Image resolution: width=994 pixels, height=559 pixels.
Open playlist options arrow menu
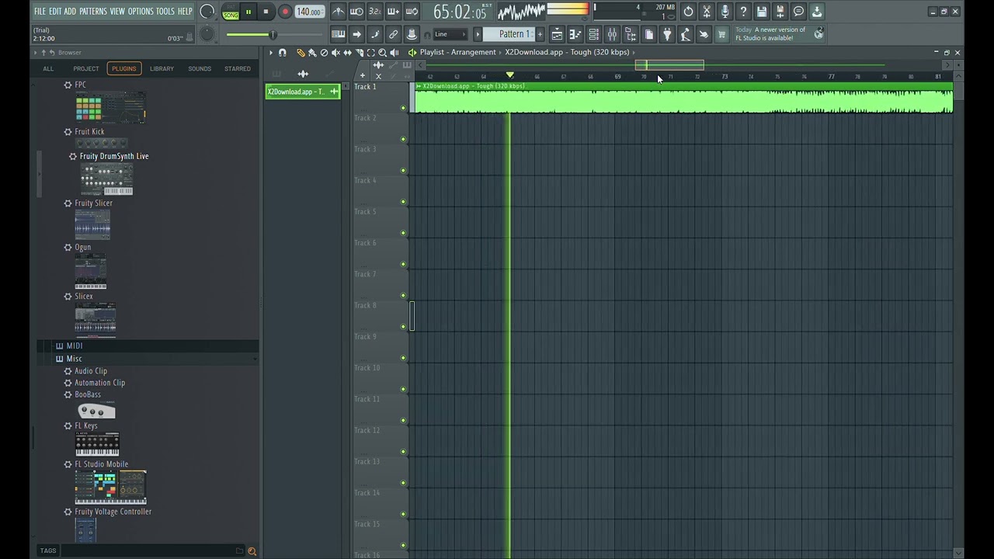pyautogui.click(x=271, y=53)
